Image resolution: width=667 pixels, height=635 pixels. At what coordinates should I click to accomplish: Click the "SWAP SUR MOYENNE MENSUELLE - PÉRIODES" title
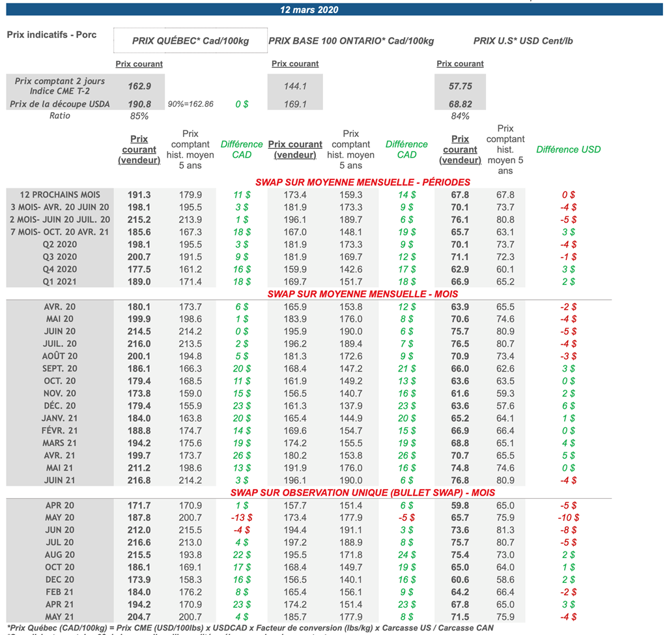click(362, 182)
